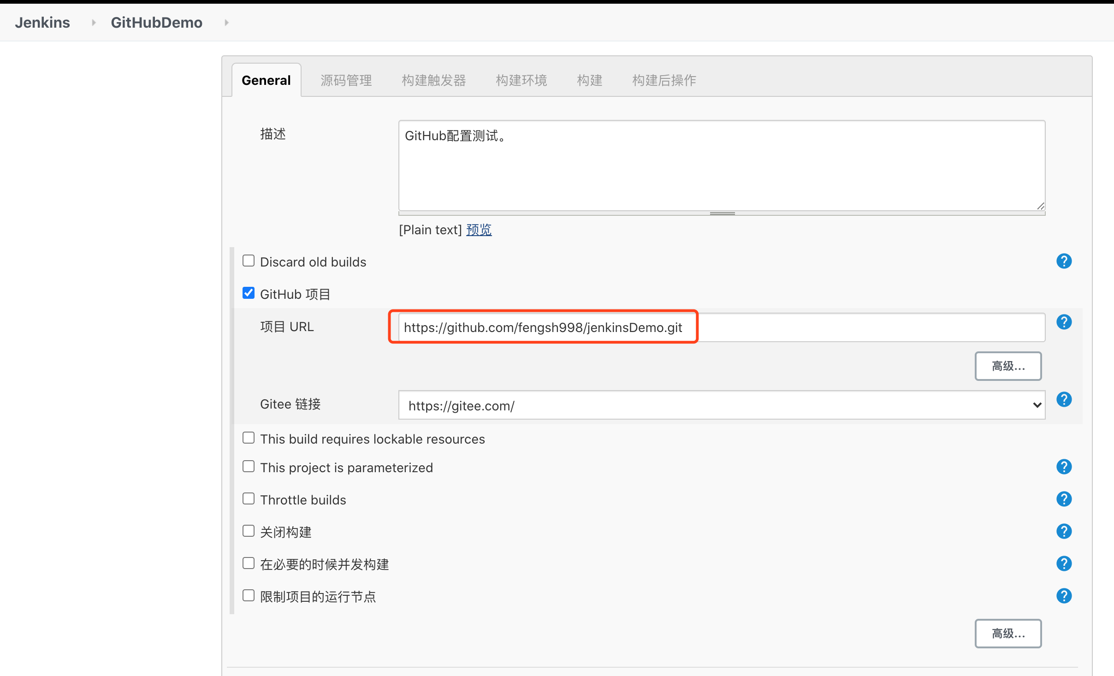Expand the GitHubDemo breadcrumb arrow
Image resolution: width=1114 pixels, height=676 pixels.
point(226,22)
